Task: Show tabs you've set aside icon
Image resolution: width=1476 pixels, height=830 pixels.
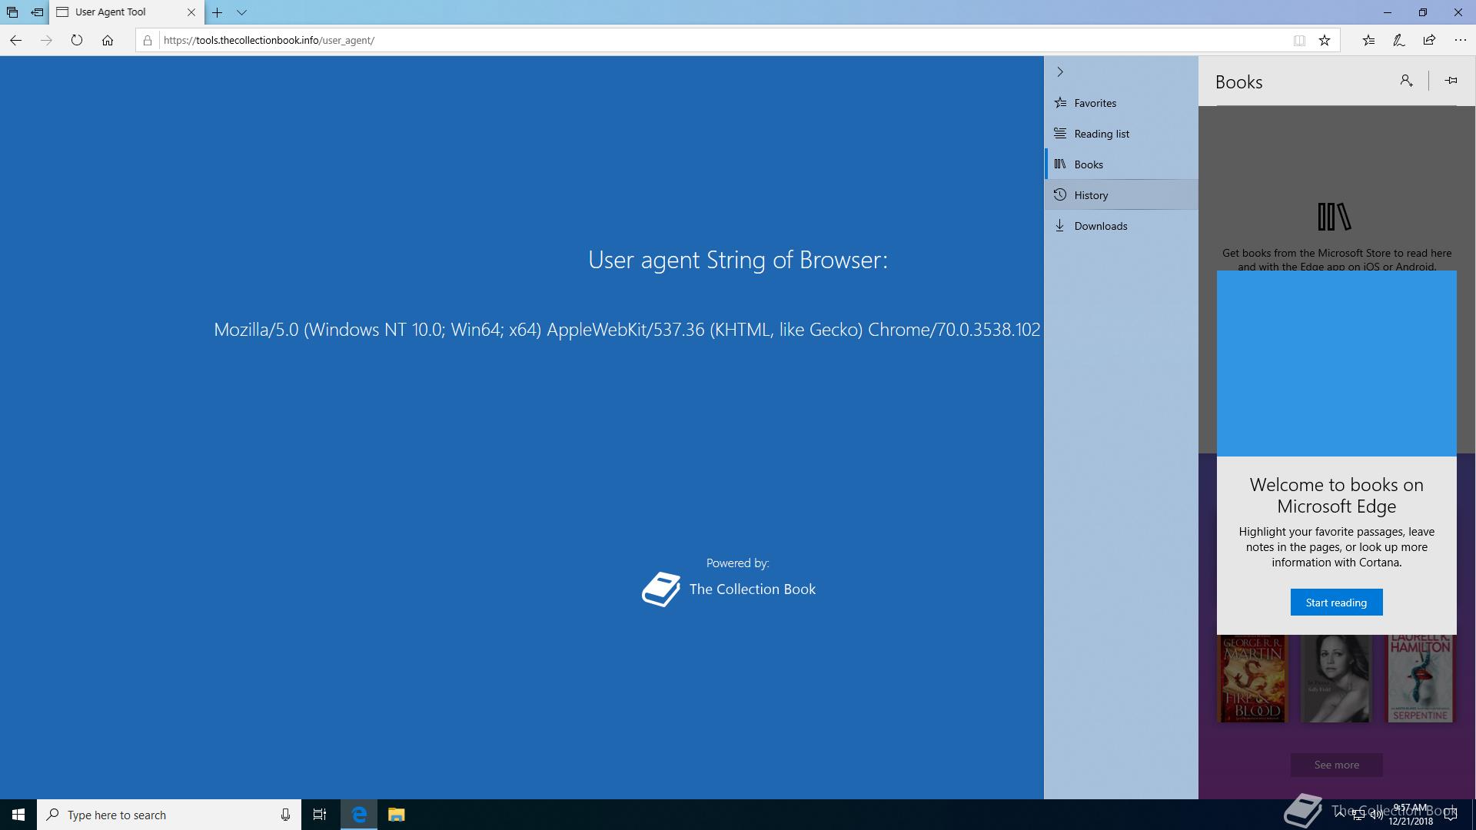Action: coord(12,12)
